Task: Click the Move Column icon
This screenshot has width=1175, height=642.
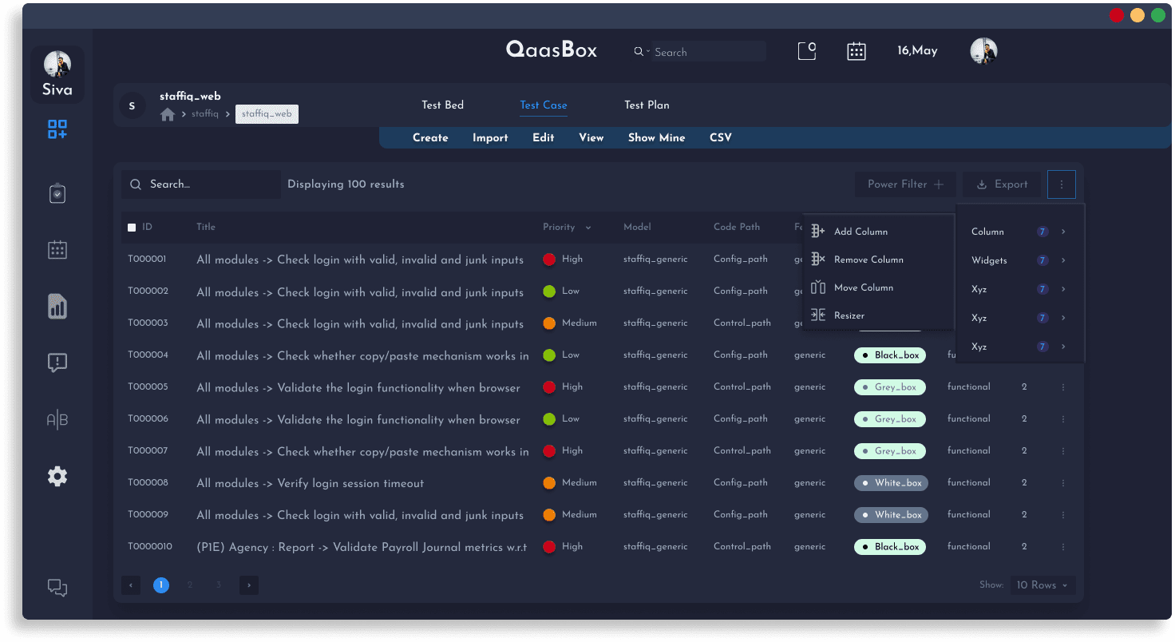Action: click(818, 287)
